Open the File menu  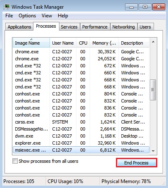(x=9, y=16)
